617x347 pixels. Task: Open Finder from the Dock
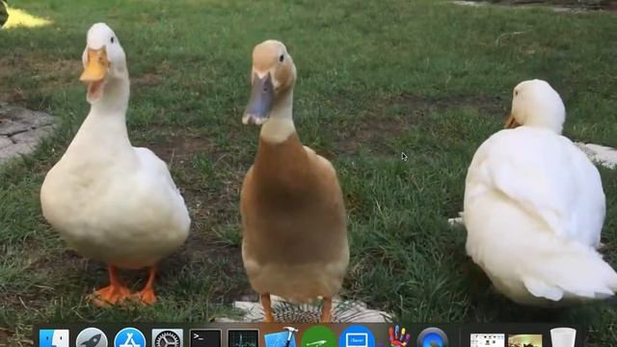[x=54, y=338]
